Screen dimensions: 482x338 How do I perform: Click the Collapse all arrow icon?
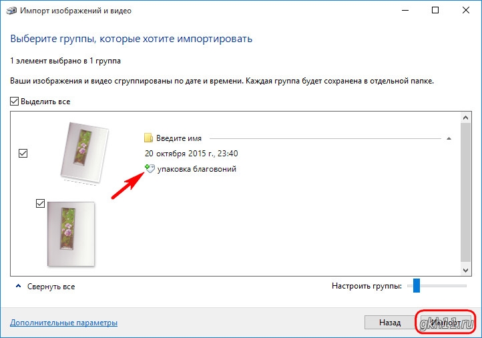(17, 287)
